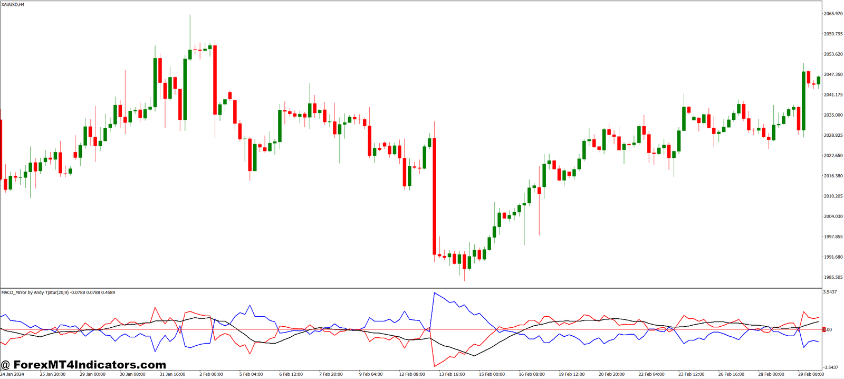Click the 2065.970 price scale label

click(x=833, y=14)
